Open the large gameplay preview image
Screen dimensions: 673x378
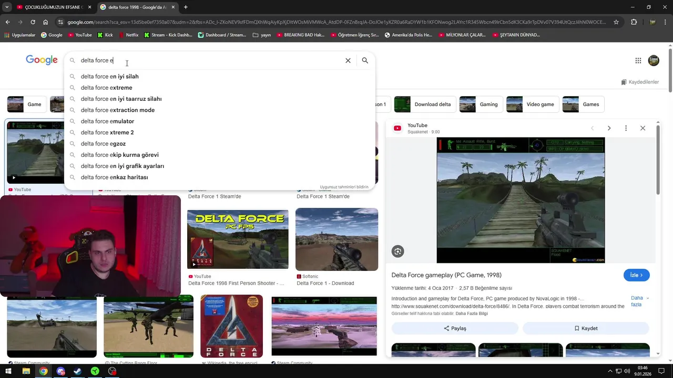tap(521, 200)
